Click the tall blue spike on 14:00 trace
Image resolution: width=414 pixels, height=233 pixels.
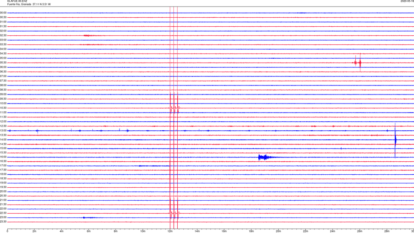[395, 140]
